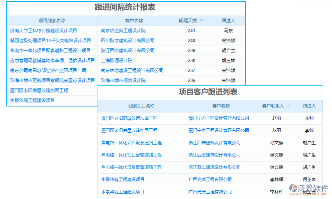This screenshot has width=332, height=199.
Task: Open 广西光萧工程有限公司 link
Action: tap(210, 179)
